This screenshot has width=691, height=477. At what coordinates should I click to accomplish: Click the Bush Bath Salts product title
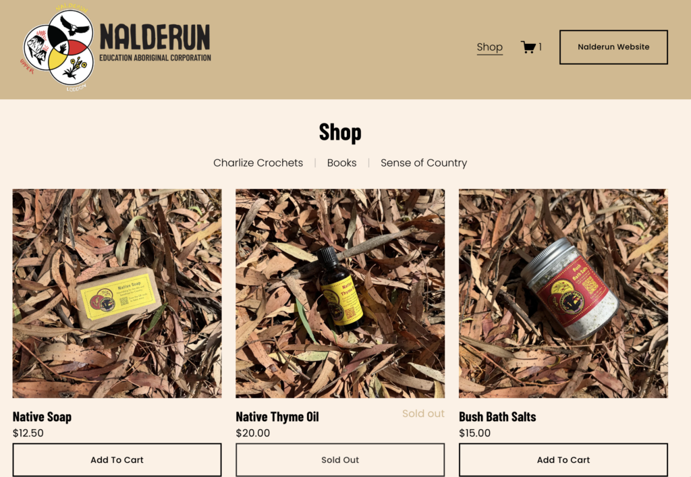[497, 417]
